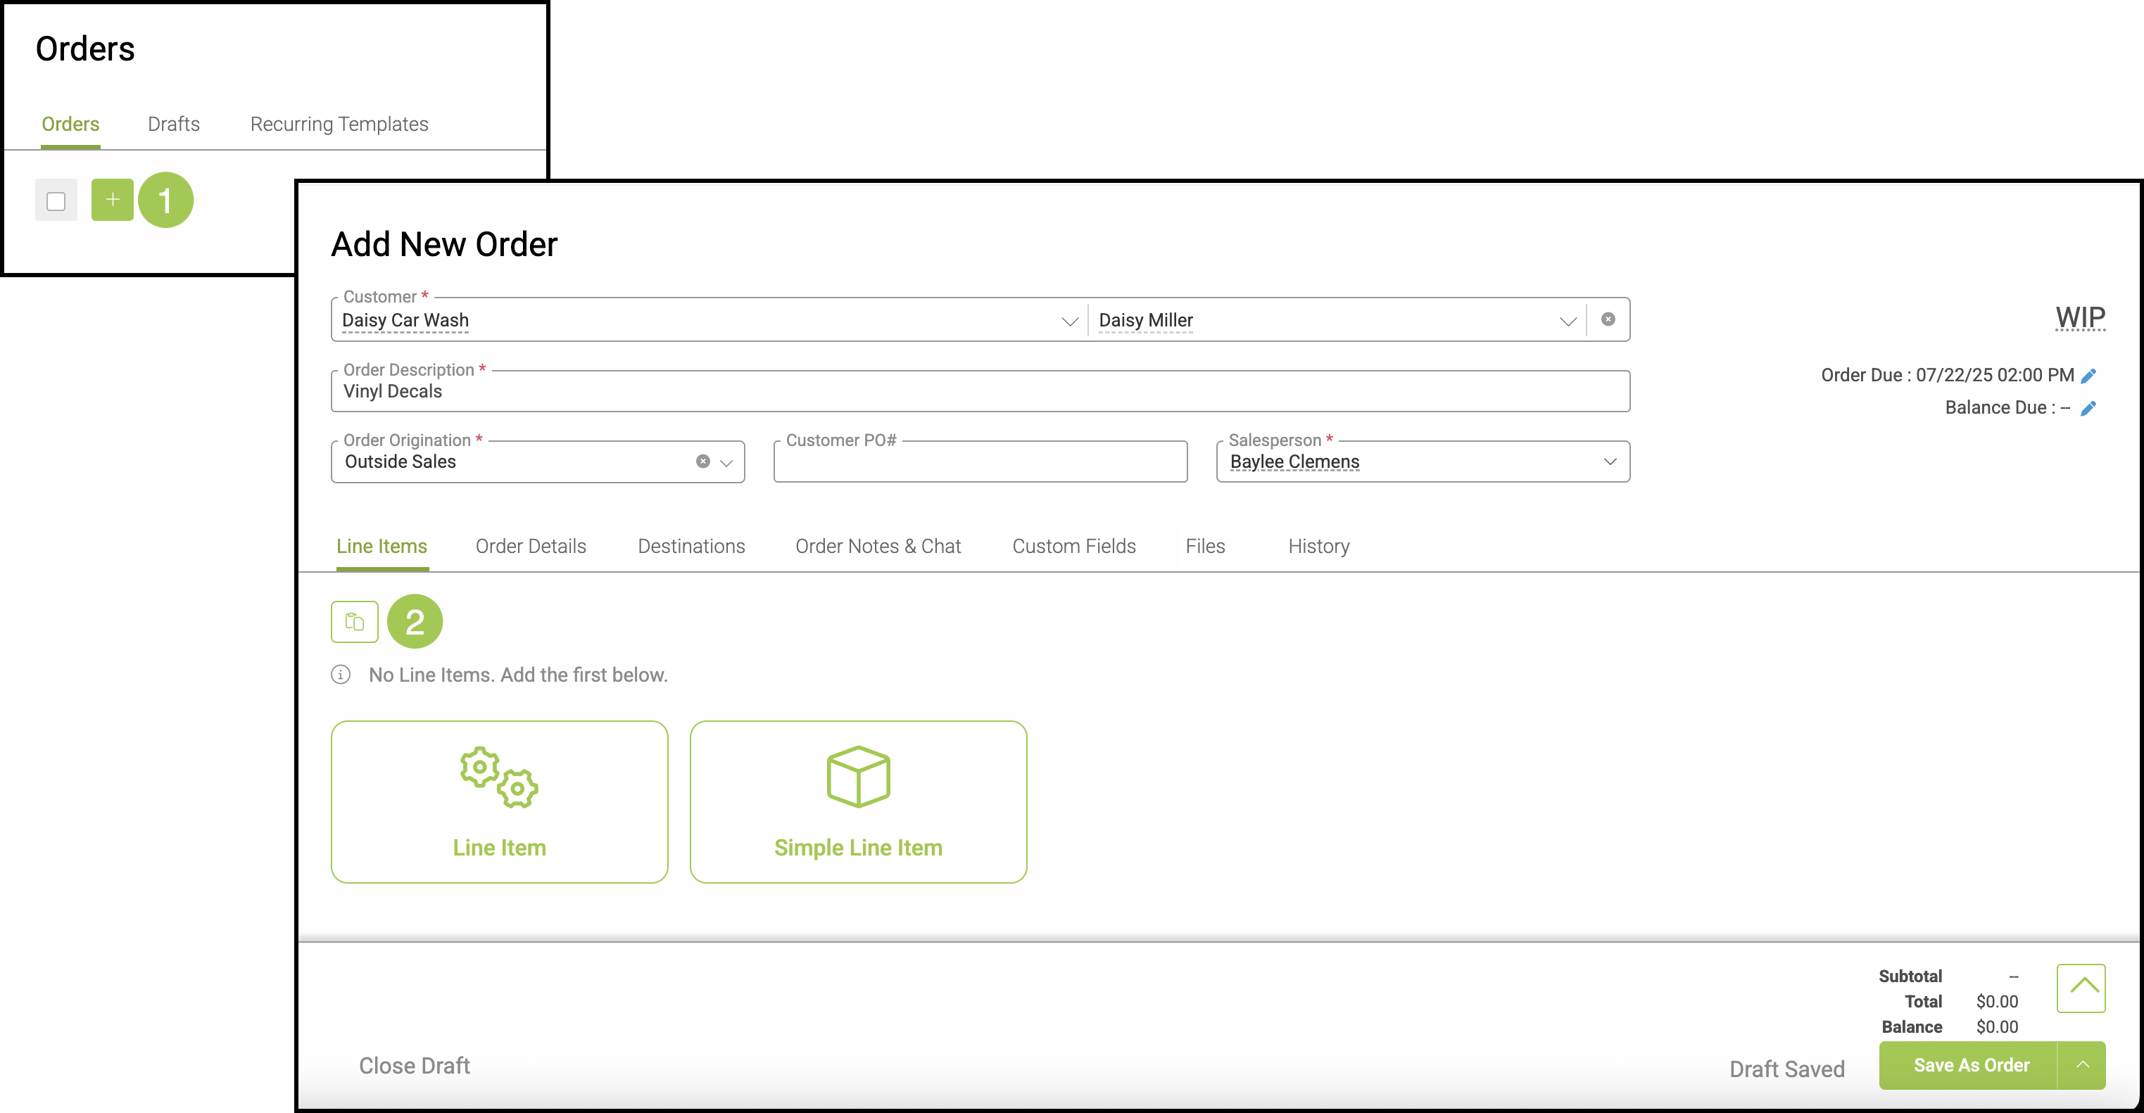The width and height of the screenshot is (2144, 1113).
Task: Add a Line Item with gears icon
Action: [499, 801]
